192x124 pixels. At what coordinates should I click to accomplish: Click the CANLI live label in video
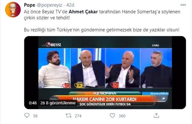155,45
